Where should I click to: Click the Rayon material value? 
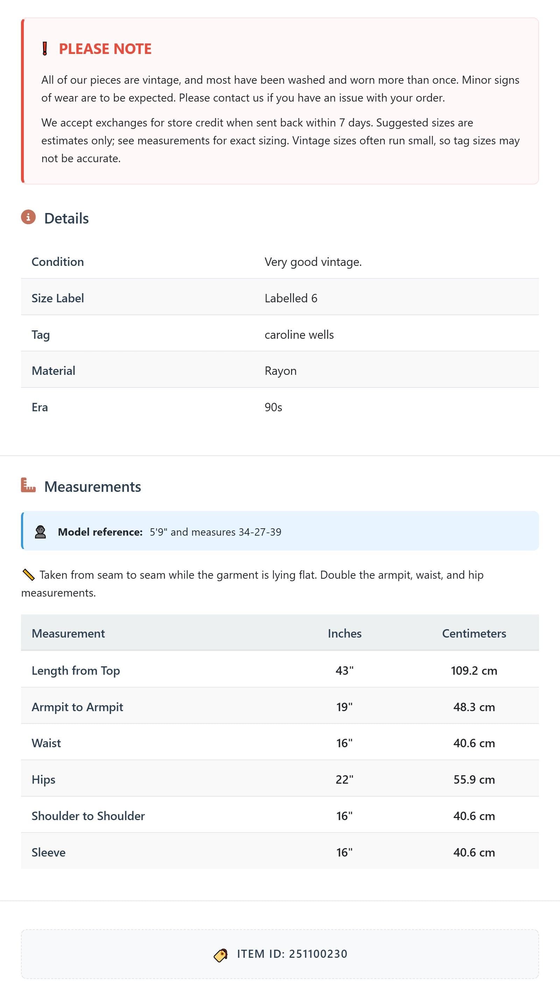(x=281, y=371)
